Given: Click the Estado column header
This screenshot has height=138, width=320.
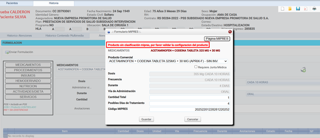Looking at the screenshot, I should pos(271,131).
